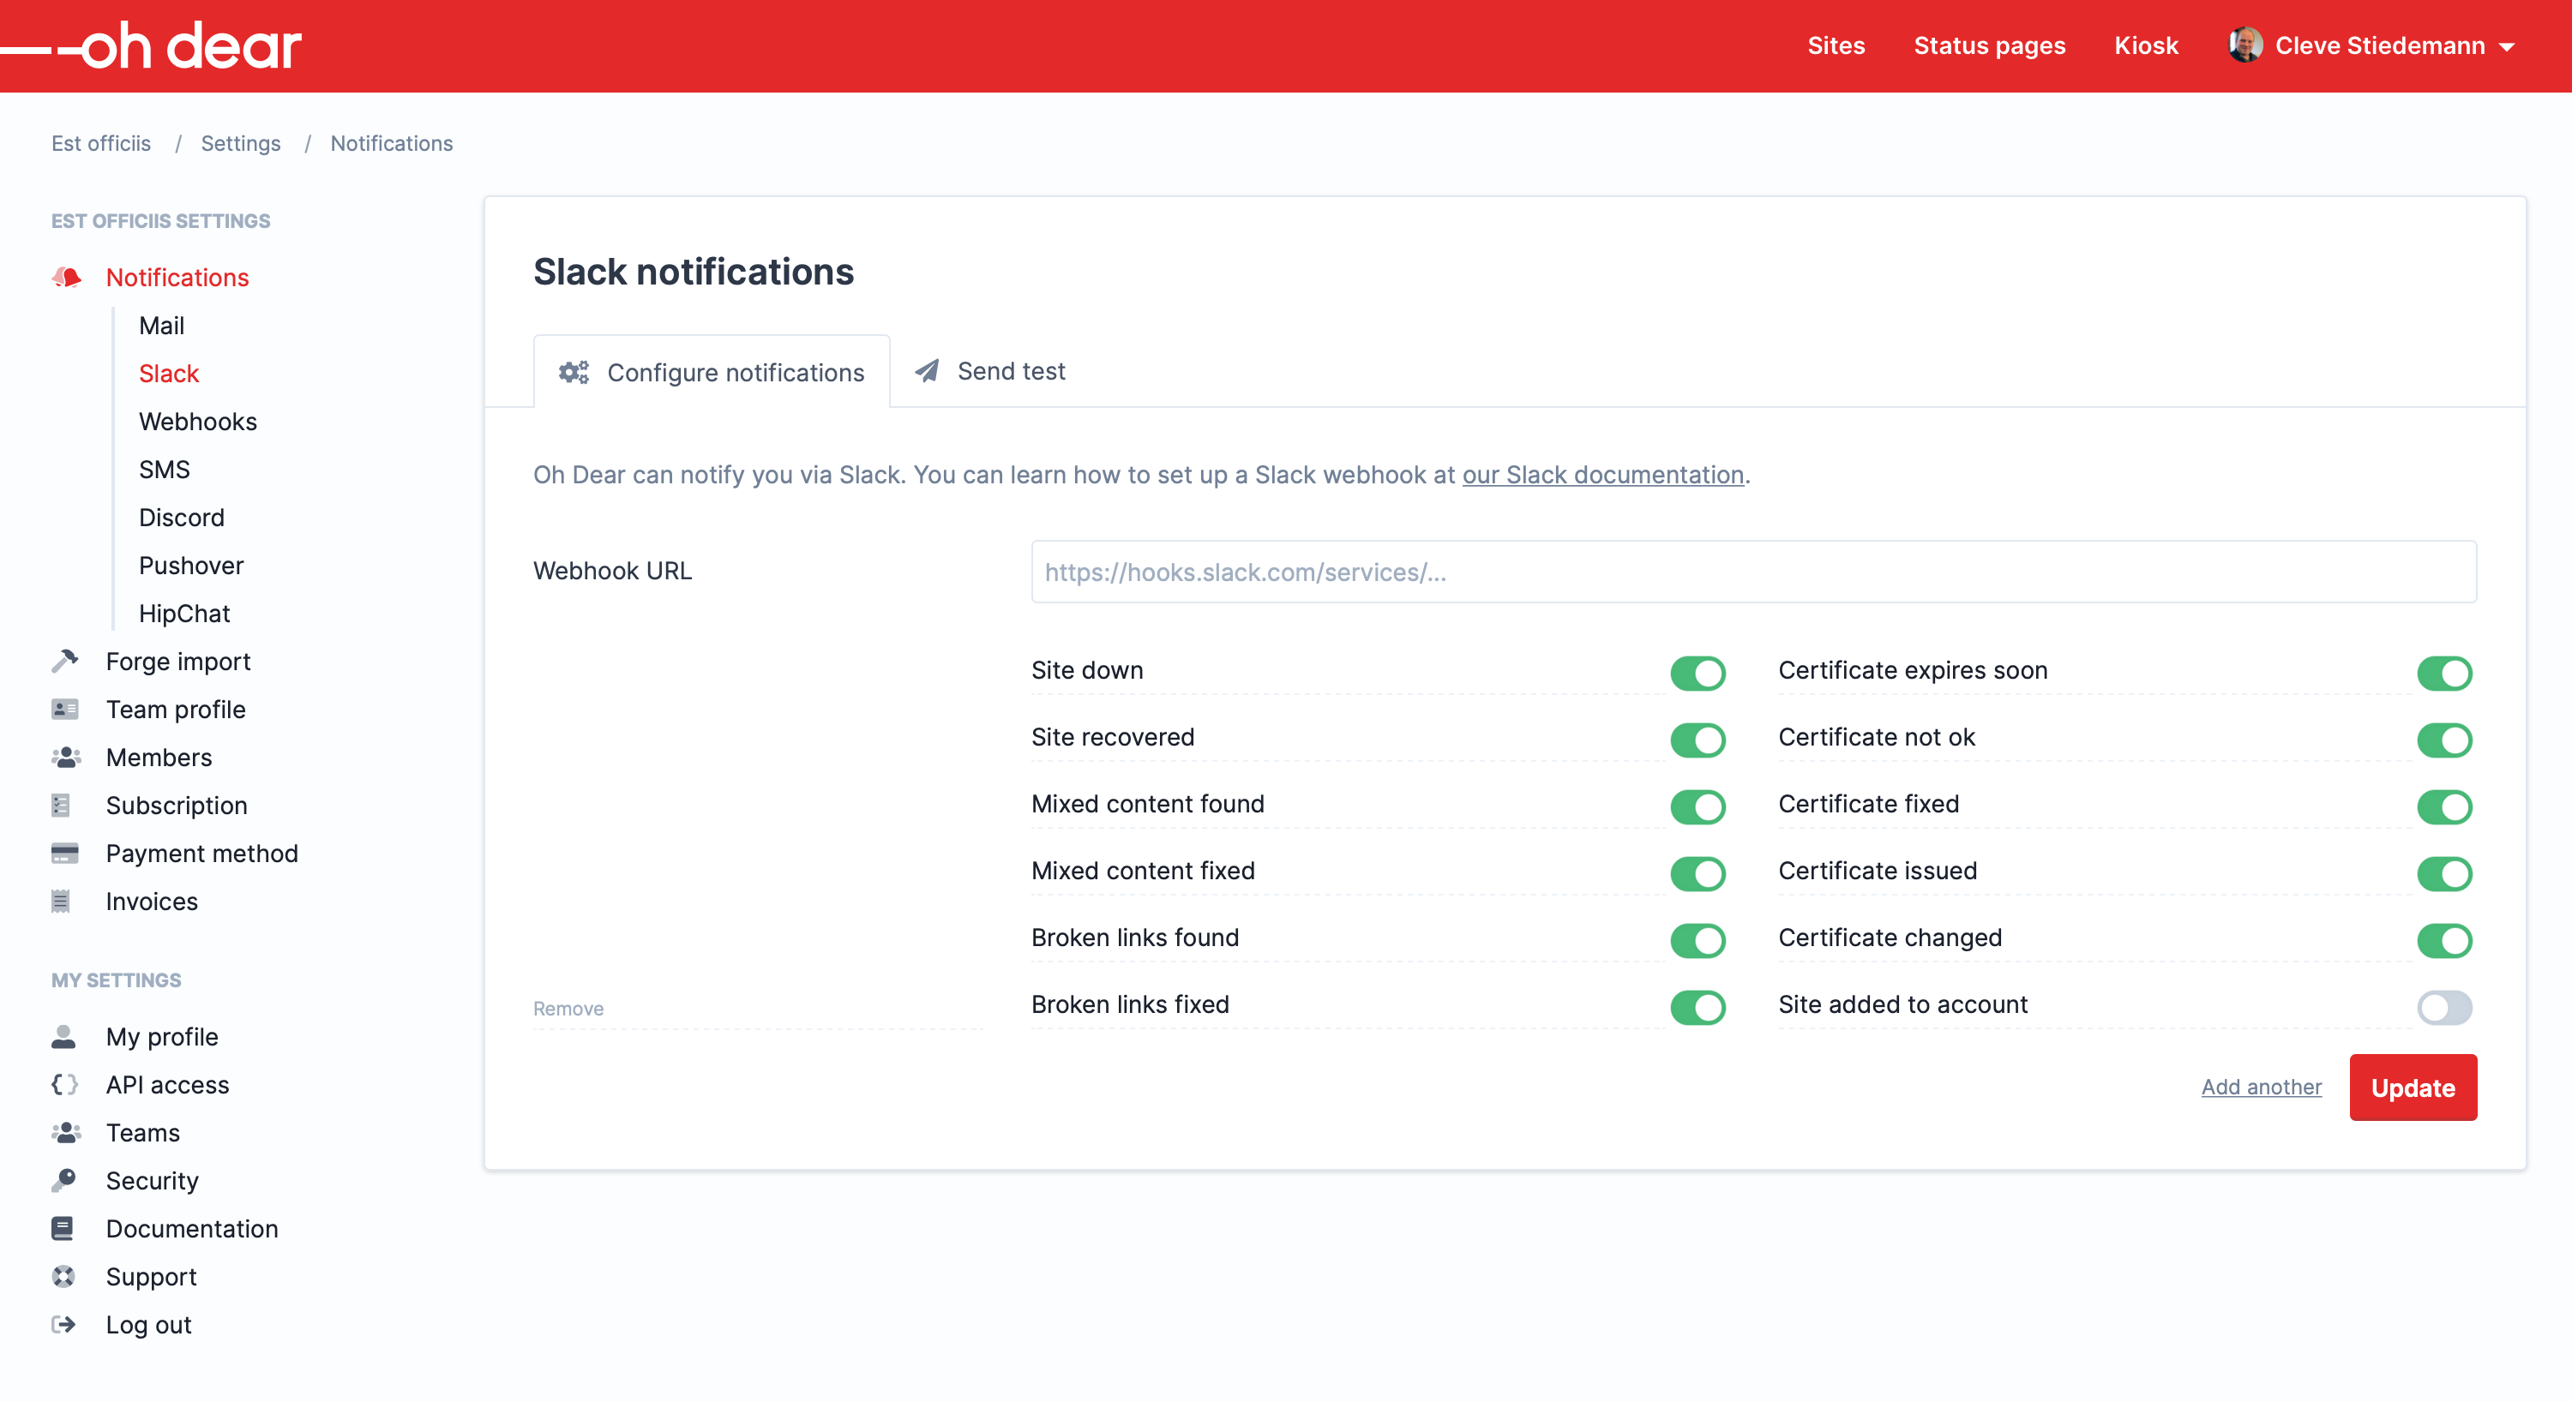The image size is (2572, 1402).
Task: Disable Mixed content found notification
Action: pos(1698,806)
